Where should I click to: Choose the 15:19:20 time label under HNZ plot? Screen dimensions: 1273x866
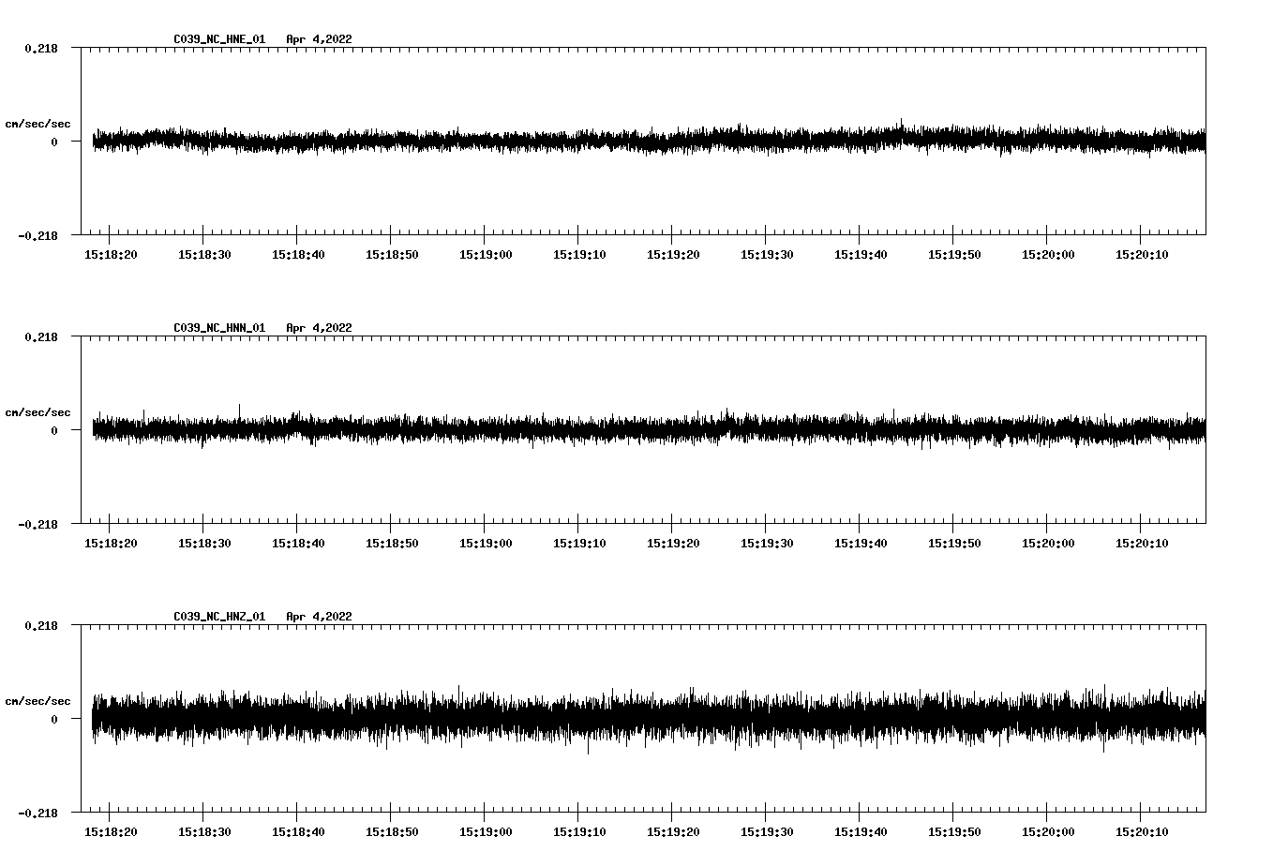point(673,832)
